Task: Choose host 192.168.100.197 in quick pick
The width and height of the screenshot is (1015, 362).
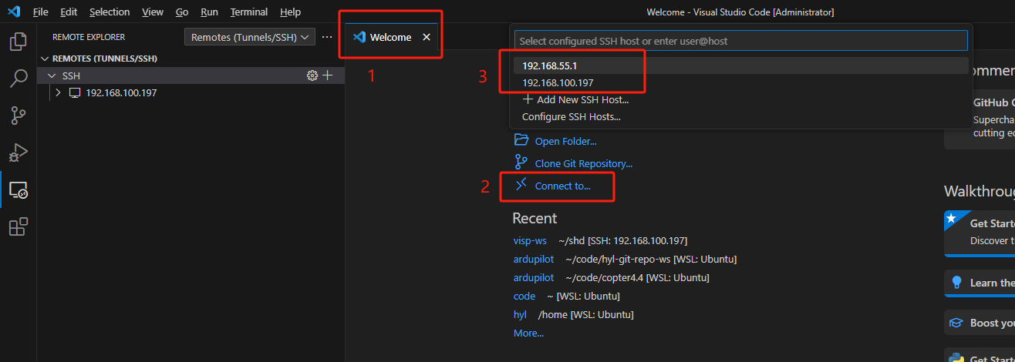Action: (x=741, y=82)
